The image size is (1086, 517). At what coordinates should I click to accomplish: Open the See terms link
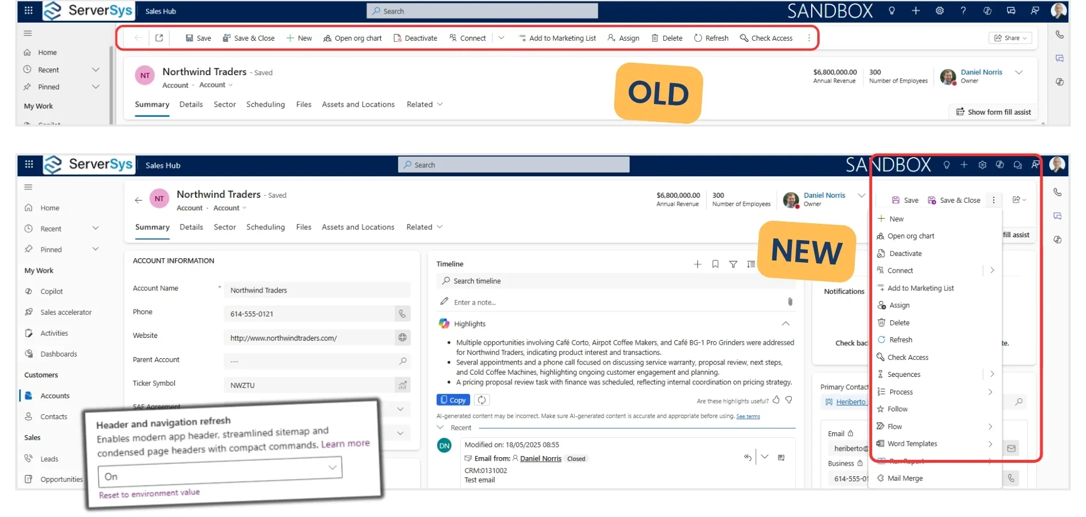[748, 416]
